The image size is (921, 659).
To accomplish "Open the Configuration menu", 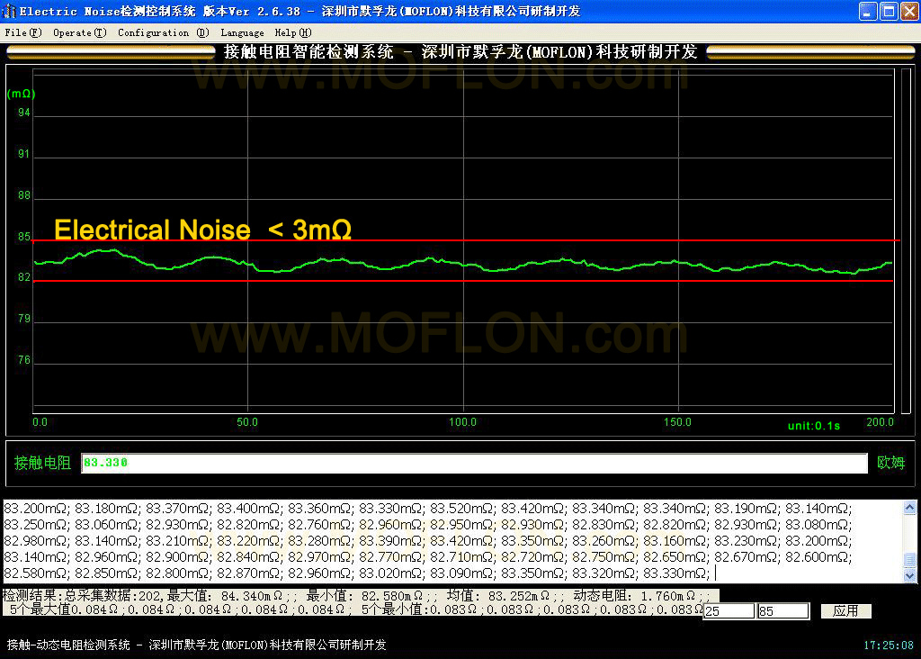I will [164, 33].
